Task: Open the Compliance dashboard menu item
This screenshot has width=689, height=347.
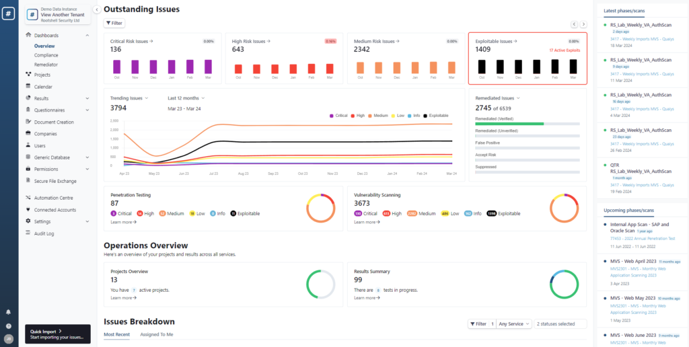Action: [x=46, y=55]
